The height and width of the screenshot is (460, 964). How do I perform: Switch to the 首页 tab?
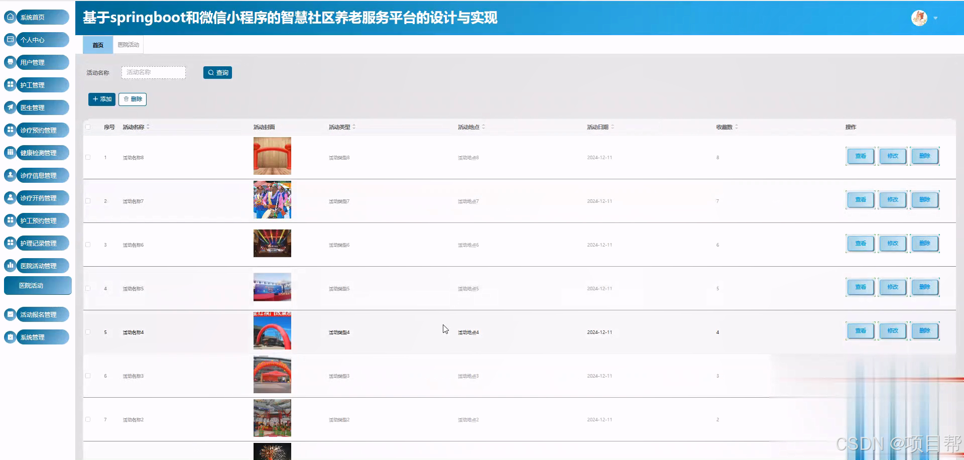pyautogui.click(x=98, y=45)
